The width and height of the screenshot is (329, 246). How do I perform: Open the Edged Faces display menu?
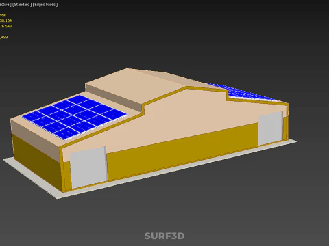pos(45,5)
